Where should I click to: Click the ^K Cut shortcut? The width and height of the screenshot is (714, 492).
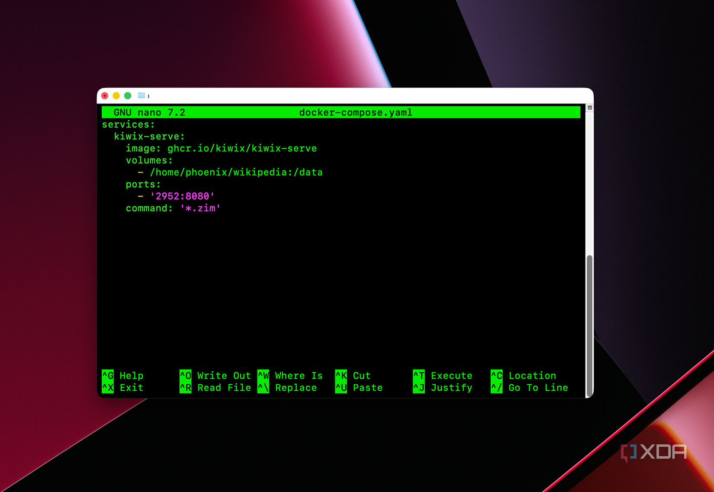[353, 376]
